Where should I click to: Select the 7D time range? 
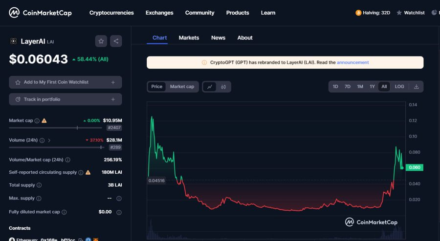[348, 87]
